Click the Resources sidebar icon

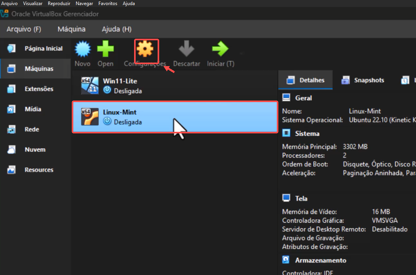(11, 170)
